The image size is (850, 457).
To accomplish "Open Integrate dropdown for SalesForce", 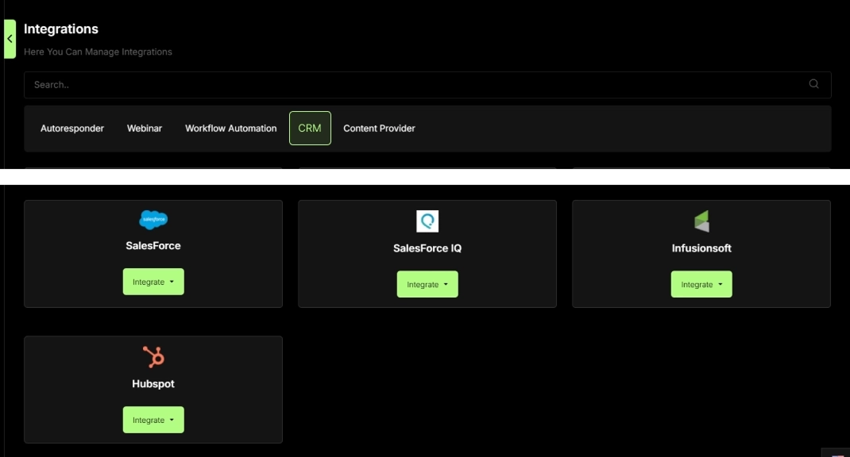I will click(x=153, y=282).
